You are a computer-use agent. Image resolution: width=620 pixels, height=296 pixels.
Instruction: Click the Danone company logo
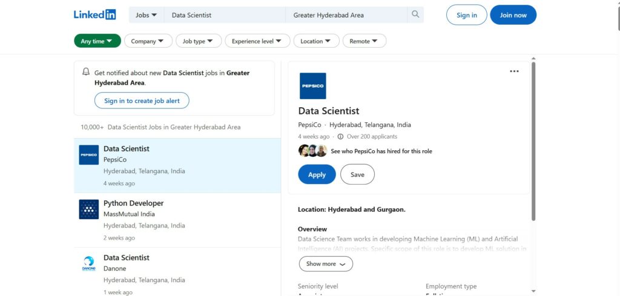pos(89,264)
